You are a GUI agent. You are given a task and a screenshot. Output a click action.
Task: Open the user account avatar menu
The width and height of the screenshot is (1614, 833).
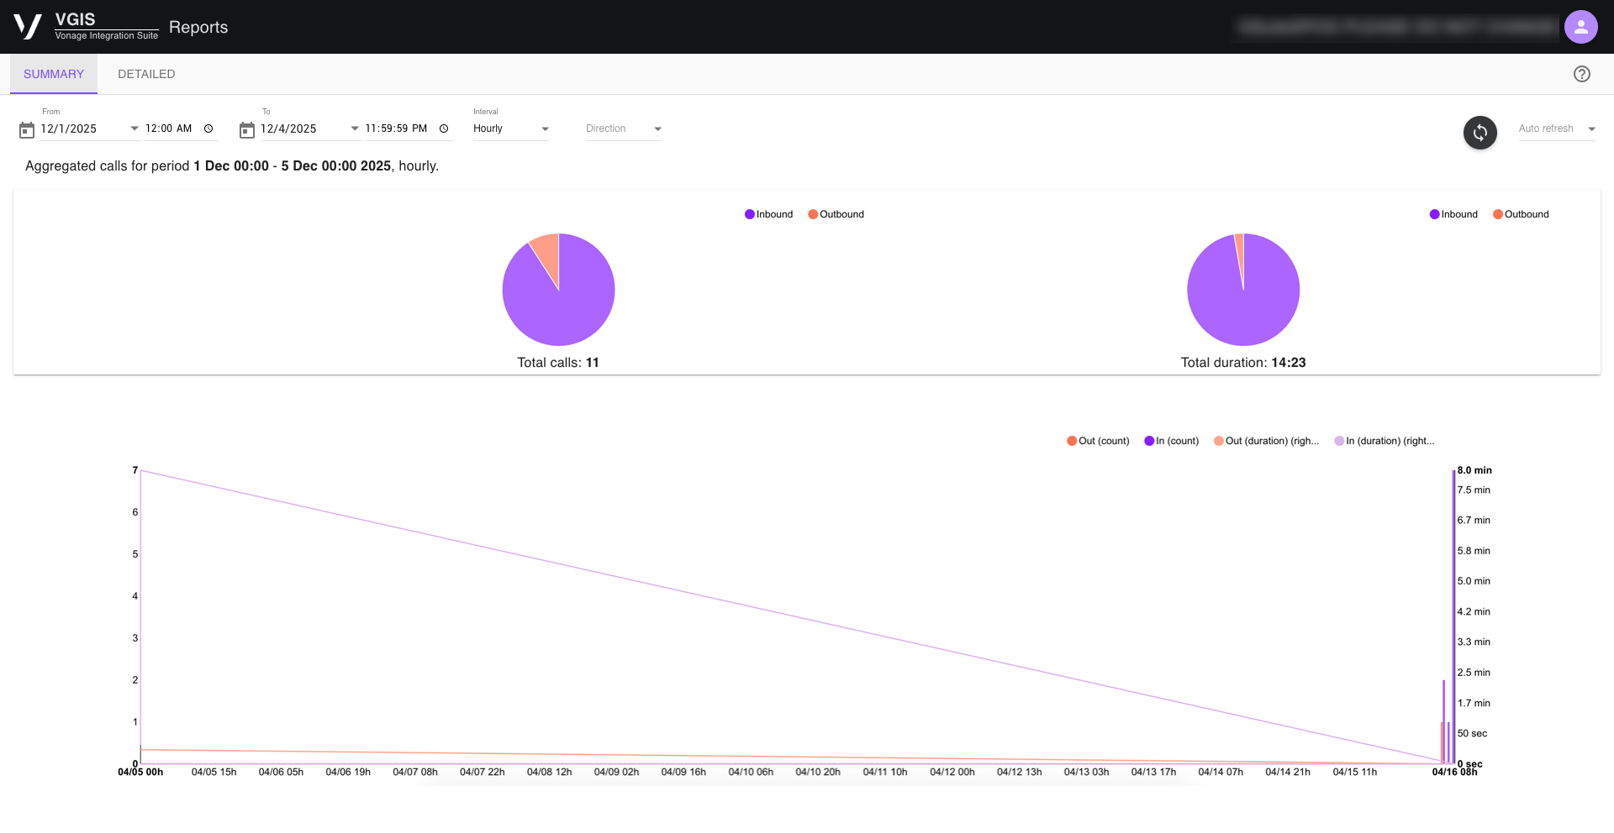click(1580, 27)
